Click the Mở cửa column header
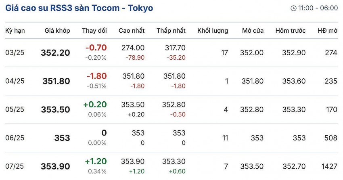This screenshot has width=343, height=180. (253, 31)
